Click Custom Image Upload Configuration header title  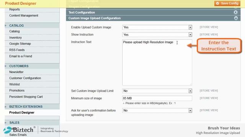95,18
